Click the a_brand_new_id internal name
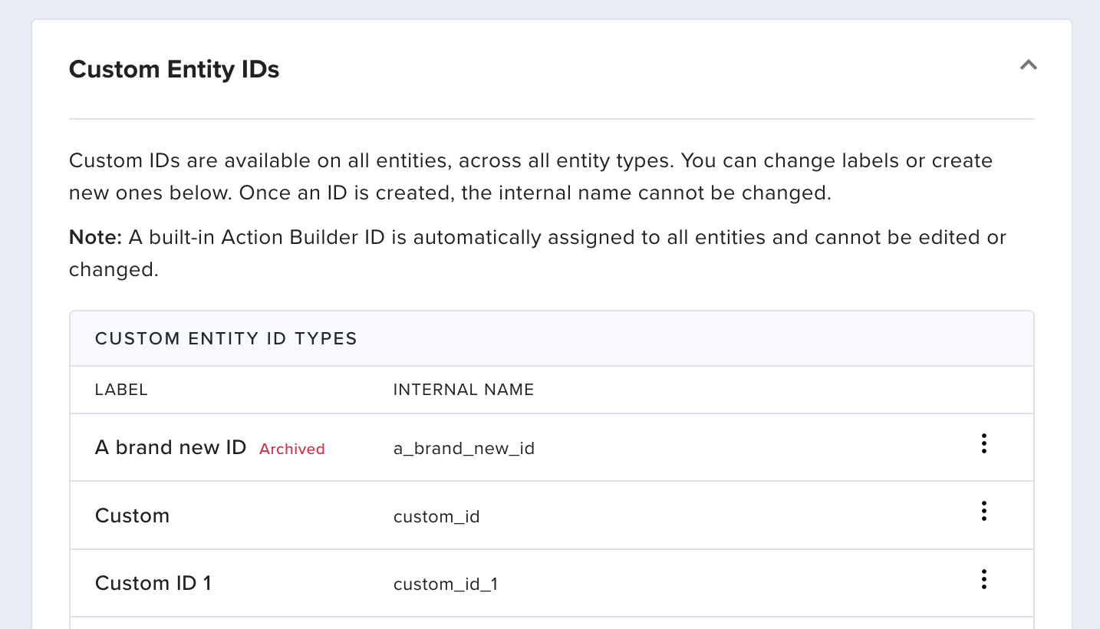Image resolution: width=1100 pixels, height=629 pixels. click(463, 449)
